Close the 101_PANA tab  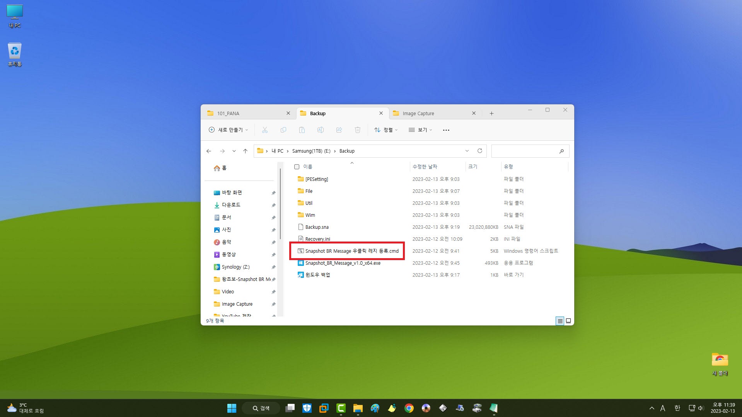coord(288,113)
